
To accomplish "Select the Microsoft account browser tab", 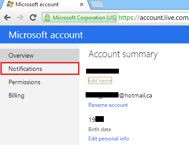I will 44,4.
